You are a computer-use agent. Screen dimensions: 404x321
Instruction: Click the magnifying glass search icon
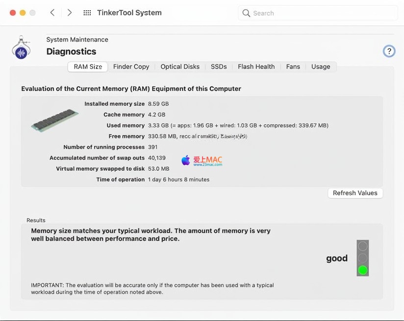(246, 13)
